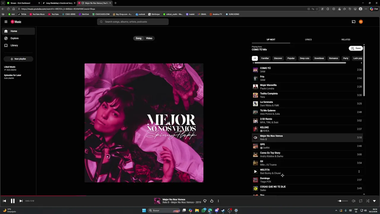Screen dimensions: 380x214
Task: Select the Discover filter chip
Action: (278, 58)
